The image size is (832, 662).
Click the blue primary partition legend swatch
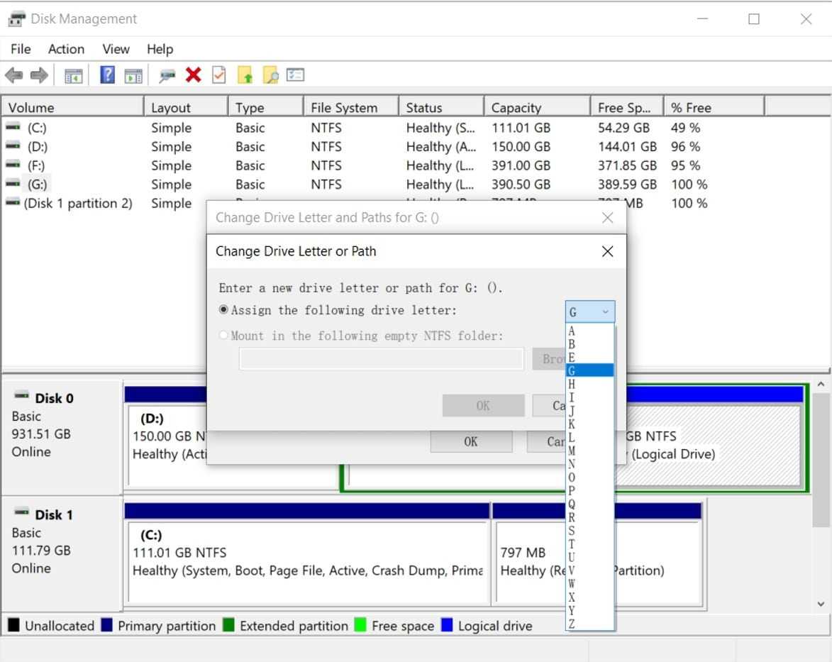point(107,626)
